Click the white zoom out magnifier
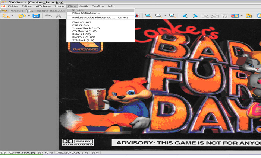261x158 pixels. coord(158,16)
